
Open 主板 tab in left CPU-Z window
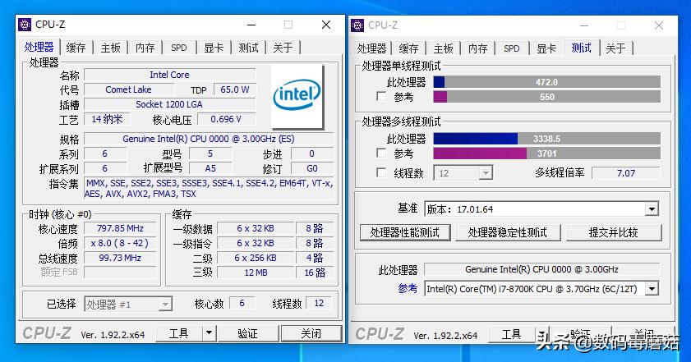110,48
